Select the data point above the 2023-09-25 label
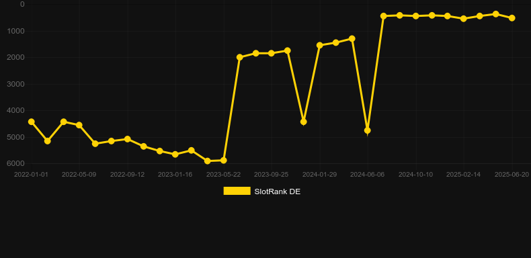The image size is (531, 258). point(272,53)
